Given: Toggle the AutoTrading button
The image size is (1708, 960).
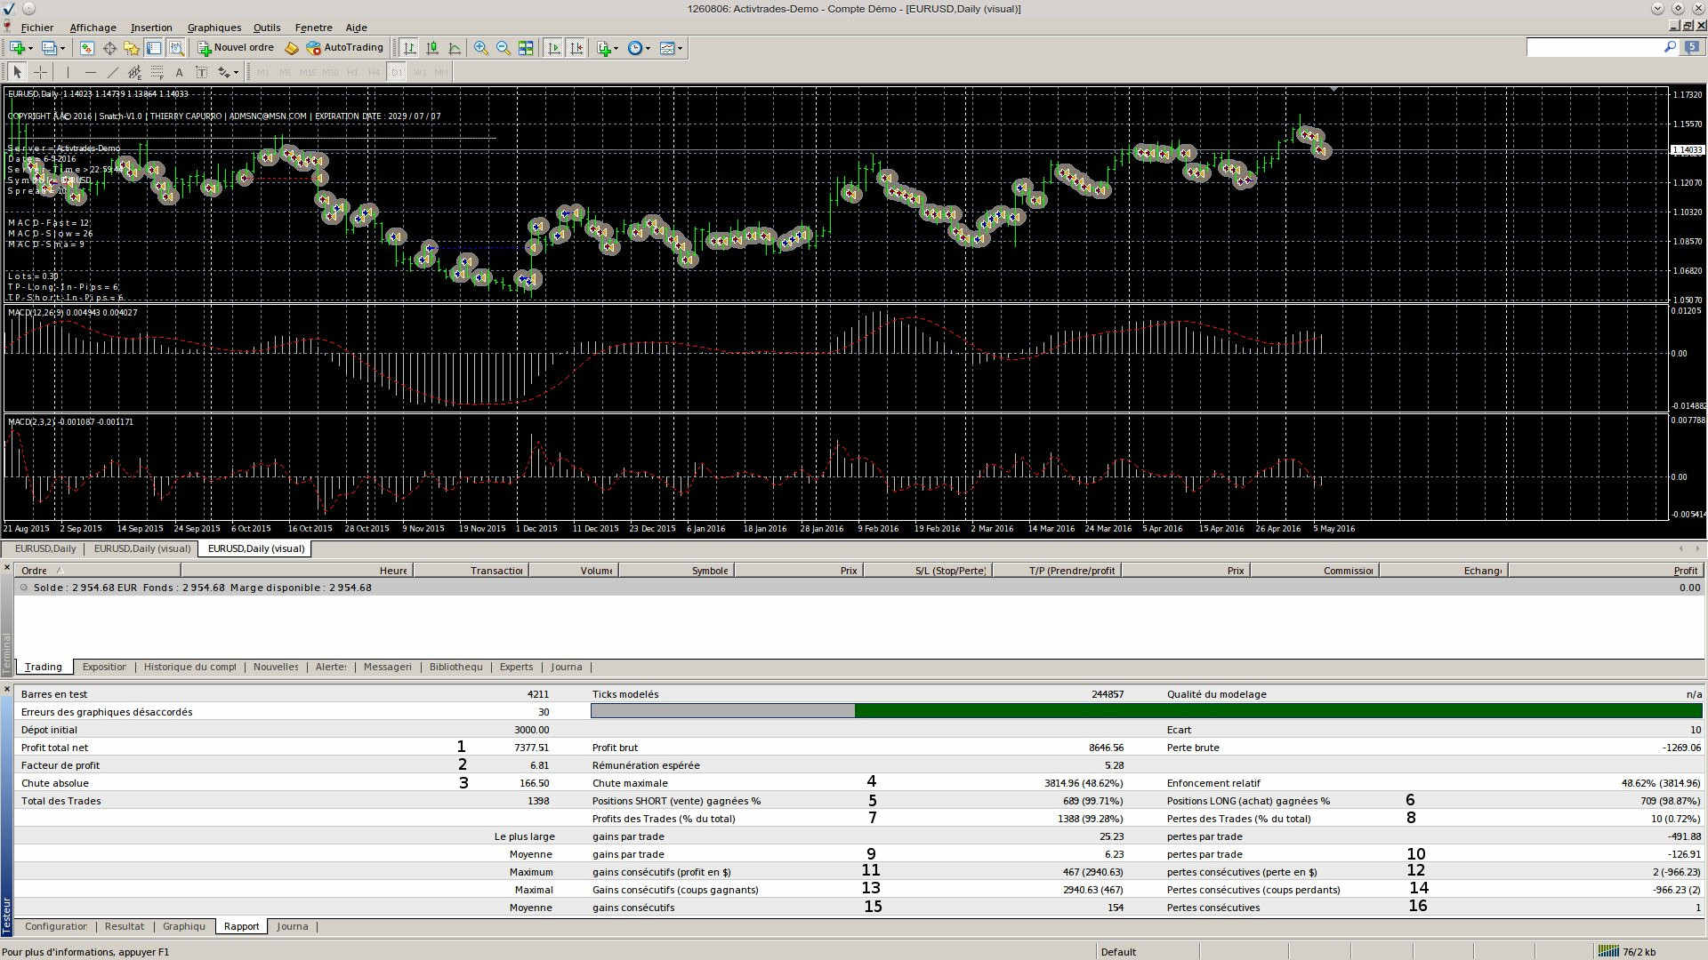Looking at the screenshot, I should [x=345, y=48].
